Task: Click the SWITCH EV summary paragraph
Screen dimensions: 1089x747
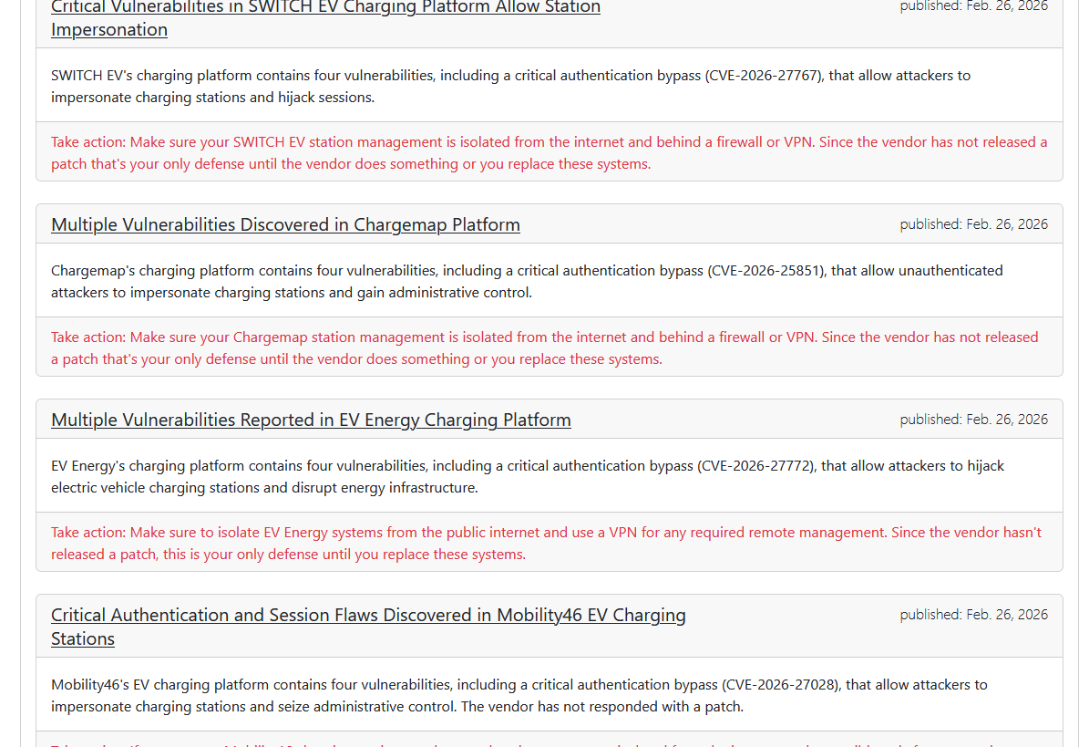Action: click(x=510, y=86)
